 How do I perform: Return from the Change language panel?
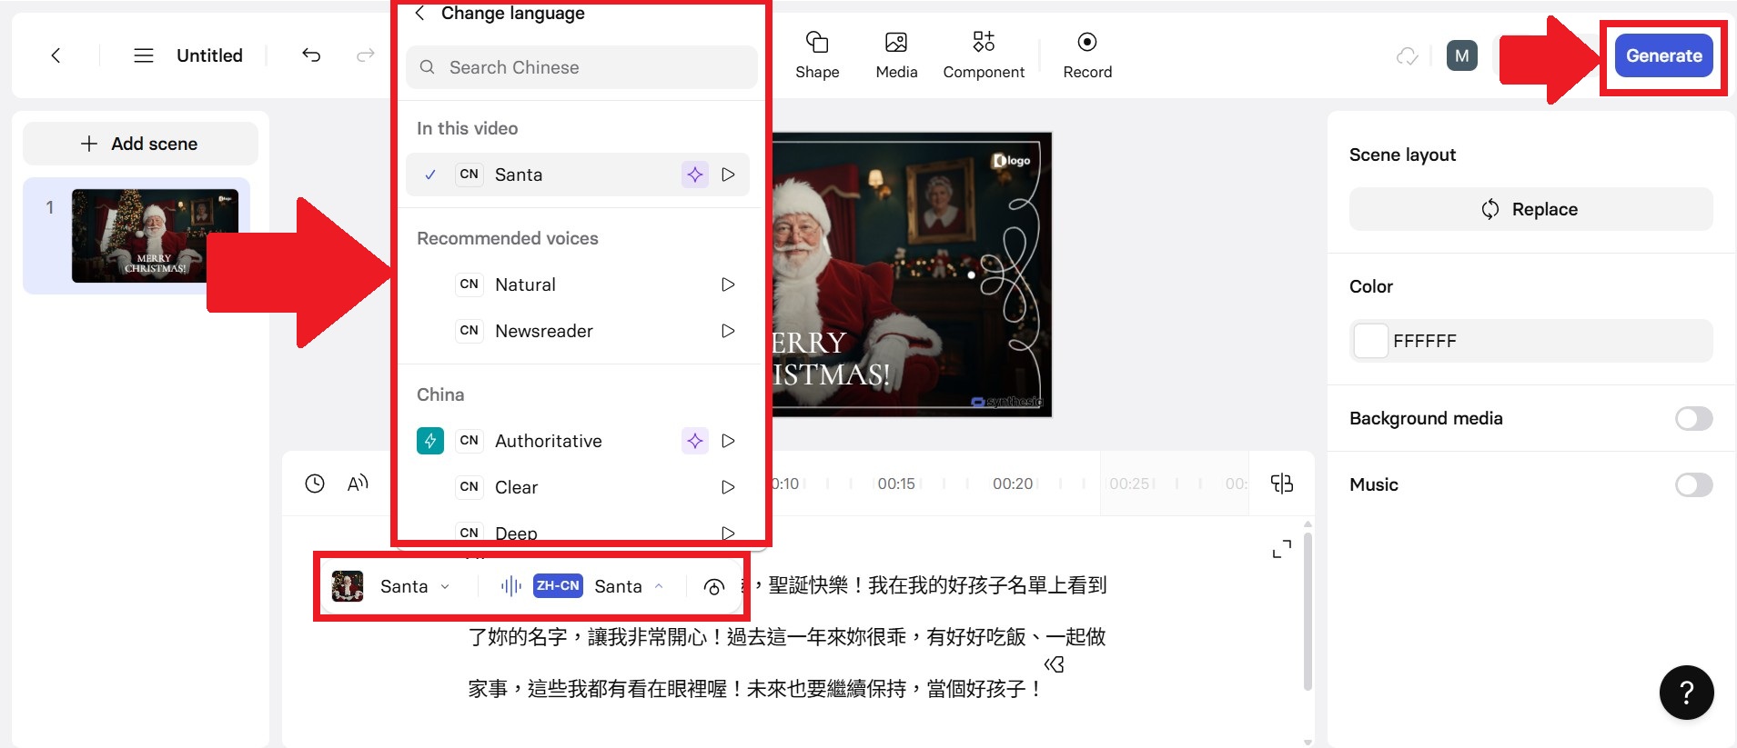[419, 13]
